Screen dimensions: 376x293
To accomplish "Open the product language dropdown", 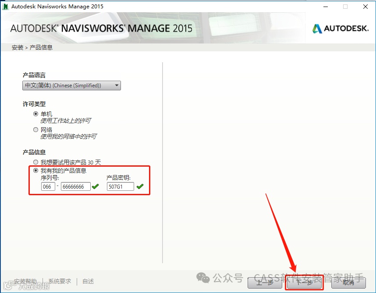I will pos(71,86).
